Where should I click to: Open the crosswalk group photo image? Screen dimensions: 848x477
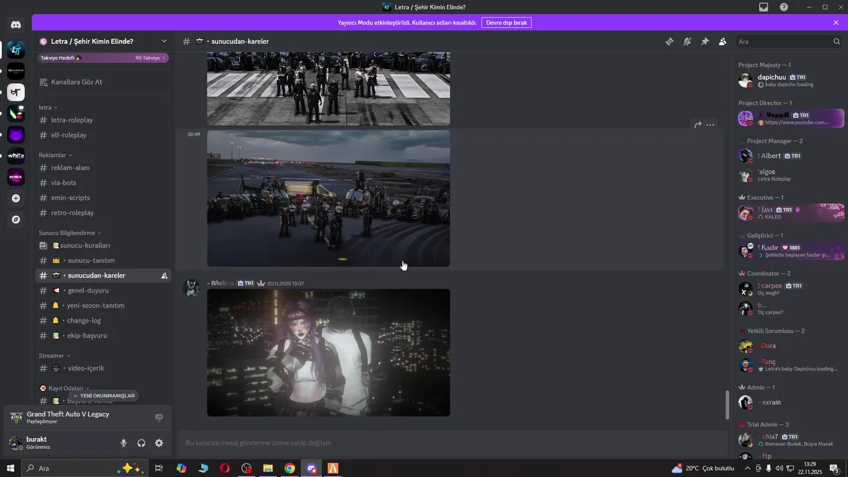[329, 89]
